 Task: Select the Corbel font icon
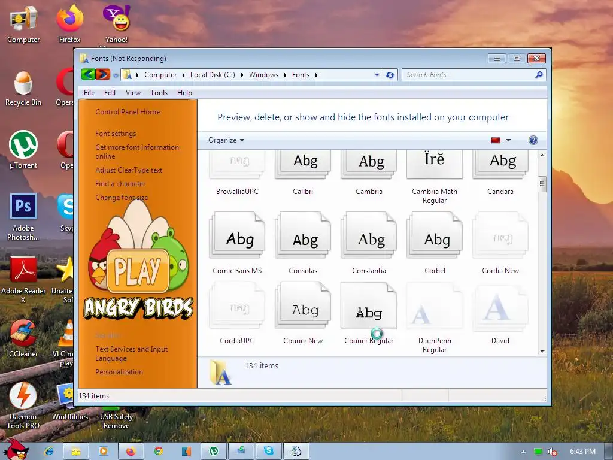tap(435, 235)
